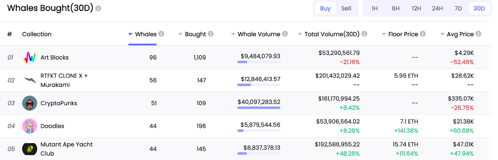Select the 1H time range tab

pos(375,9)
